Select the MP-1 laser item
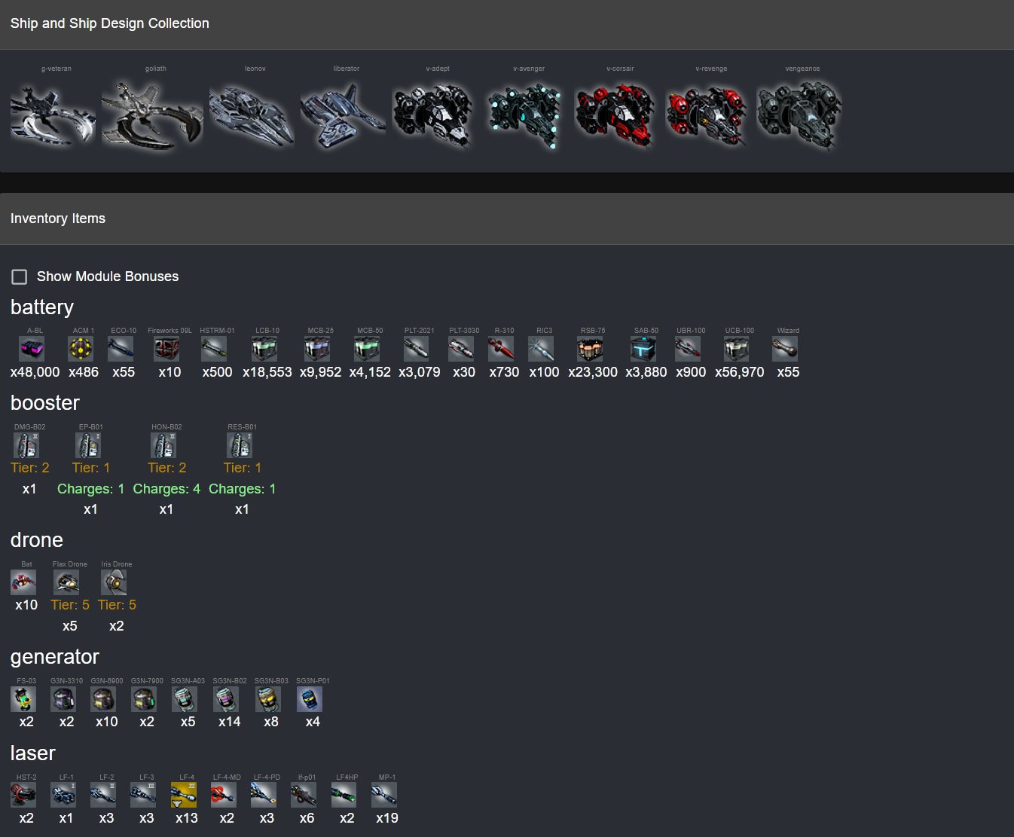 click(x=384, y=796)
